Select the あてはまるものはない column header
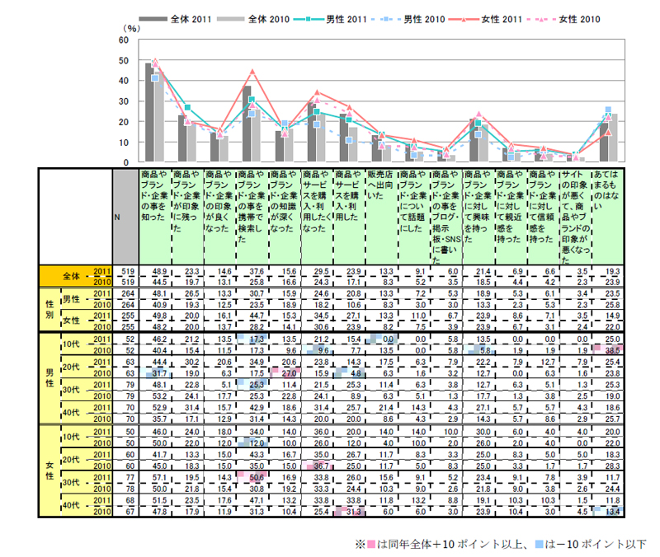The width and height of the screenshot is (660, 557). tap(610, 186)
